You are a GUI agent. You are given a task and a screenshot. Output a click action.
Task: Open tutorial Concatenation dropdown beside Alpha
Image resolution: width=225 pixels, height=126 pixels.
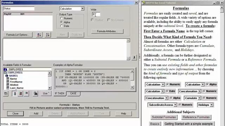(166, 98)
